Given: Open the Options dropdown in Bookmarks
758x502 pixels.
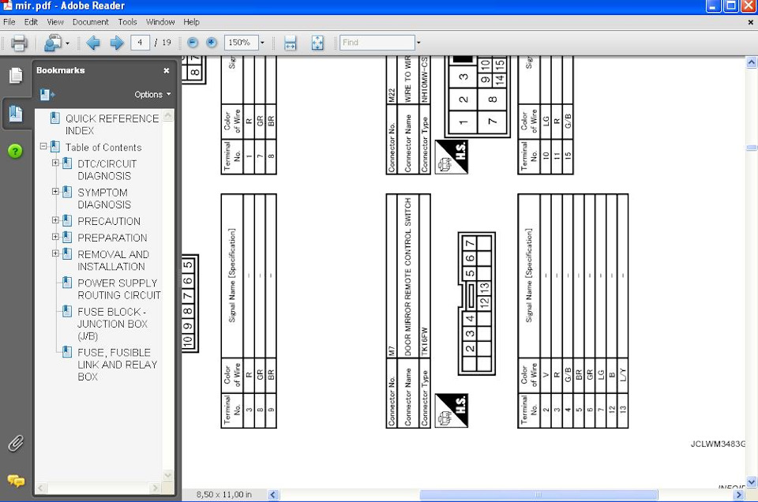Looking at the screenshot, I should [152, 95].
